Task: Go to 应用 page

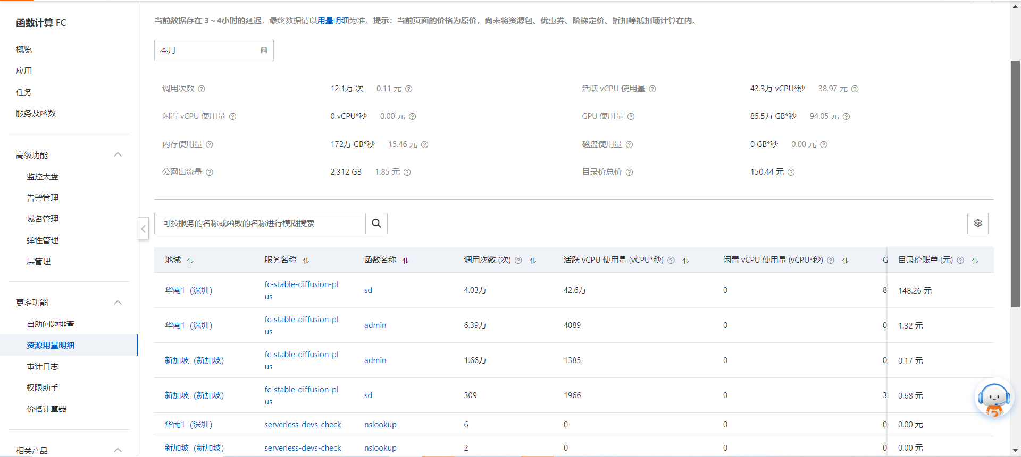Action: 24,71
